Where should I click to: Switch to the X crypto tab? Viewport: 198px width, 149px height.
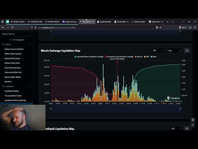[139, 22]
